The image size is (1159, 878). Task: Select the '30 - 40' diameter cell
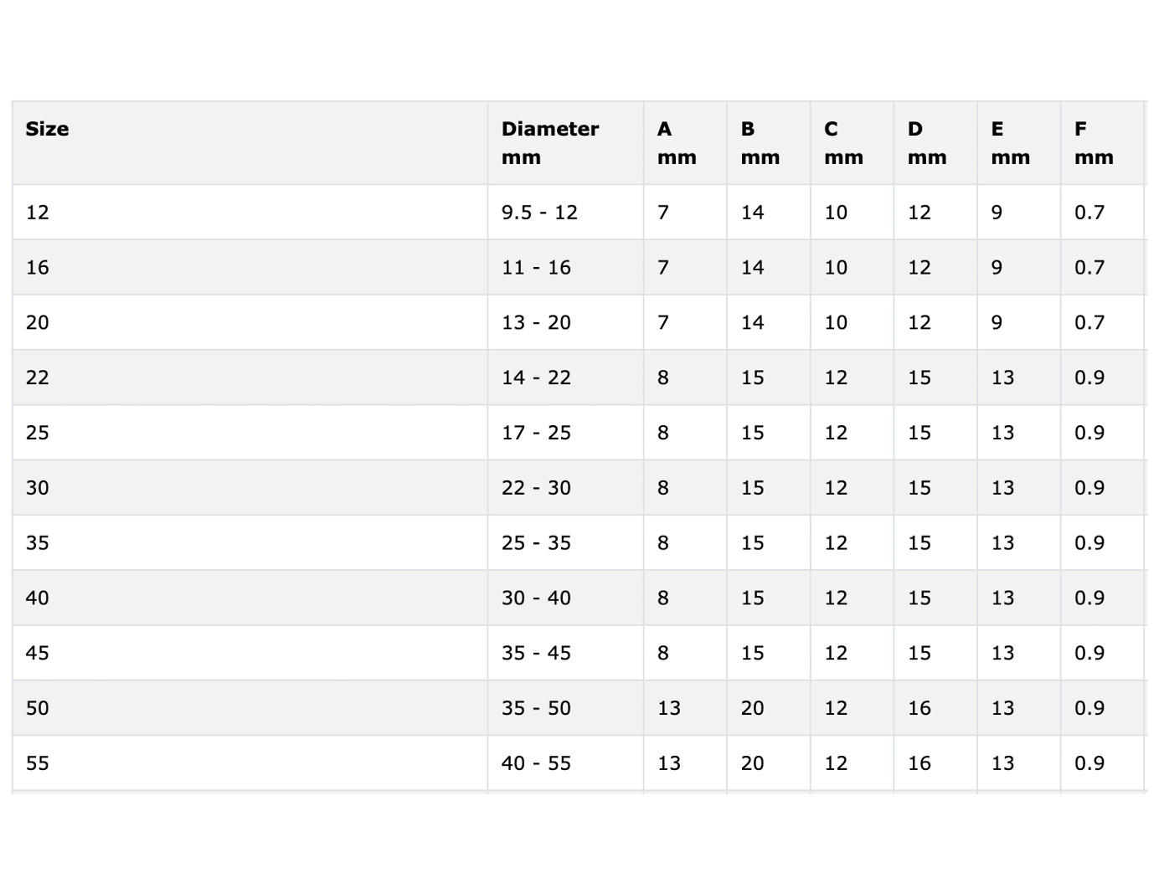pyautogui.click(x=536, y=598)
